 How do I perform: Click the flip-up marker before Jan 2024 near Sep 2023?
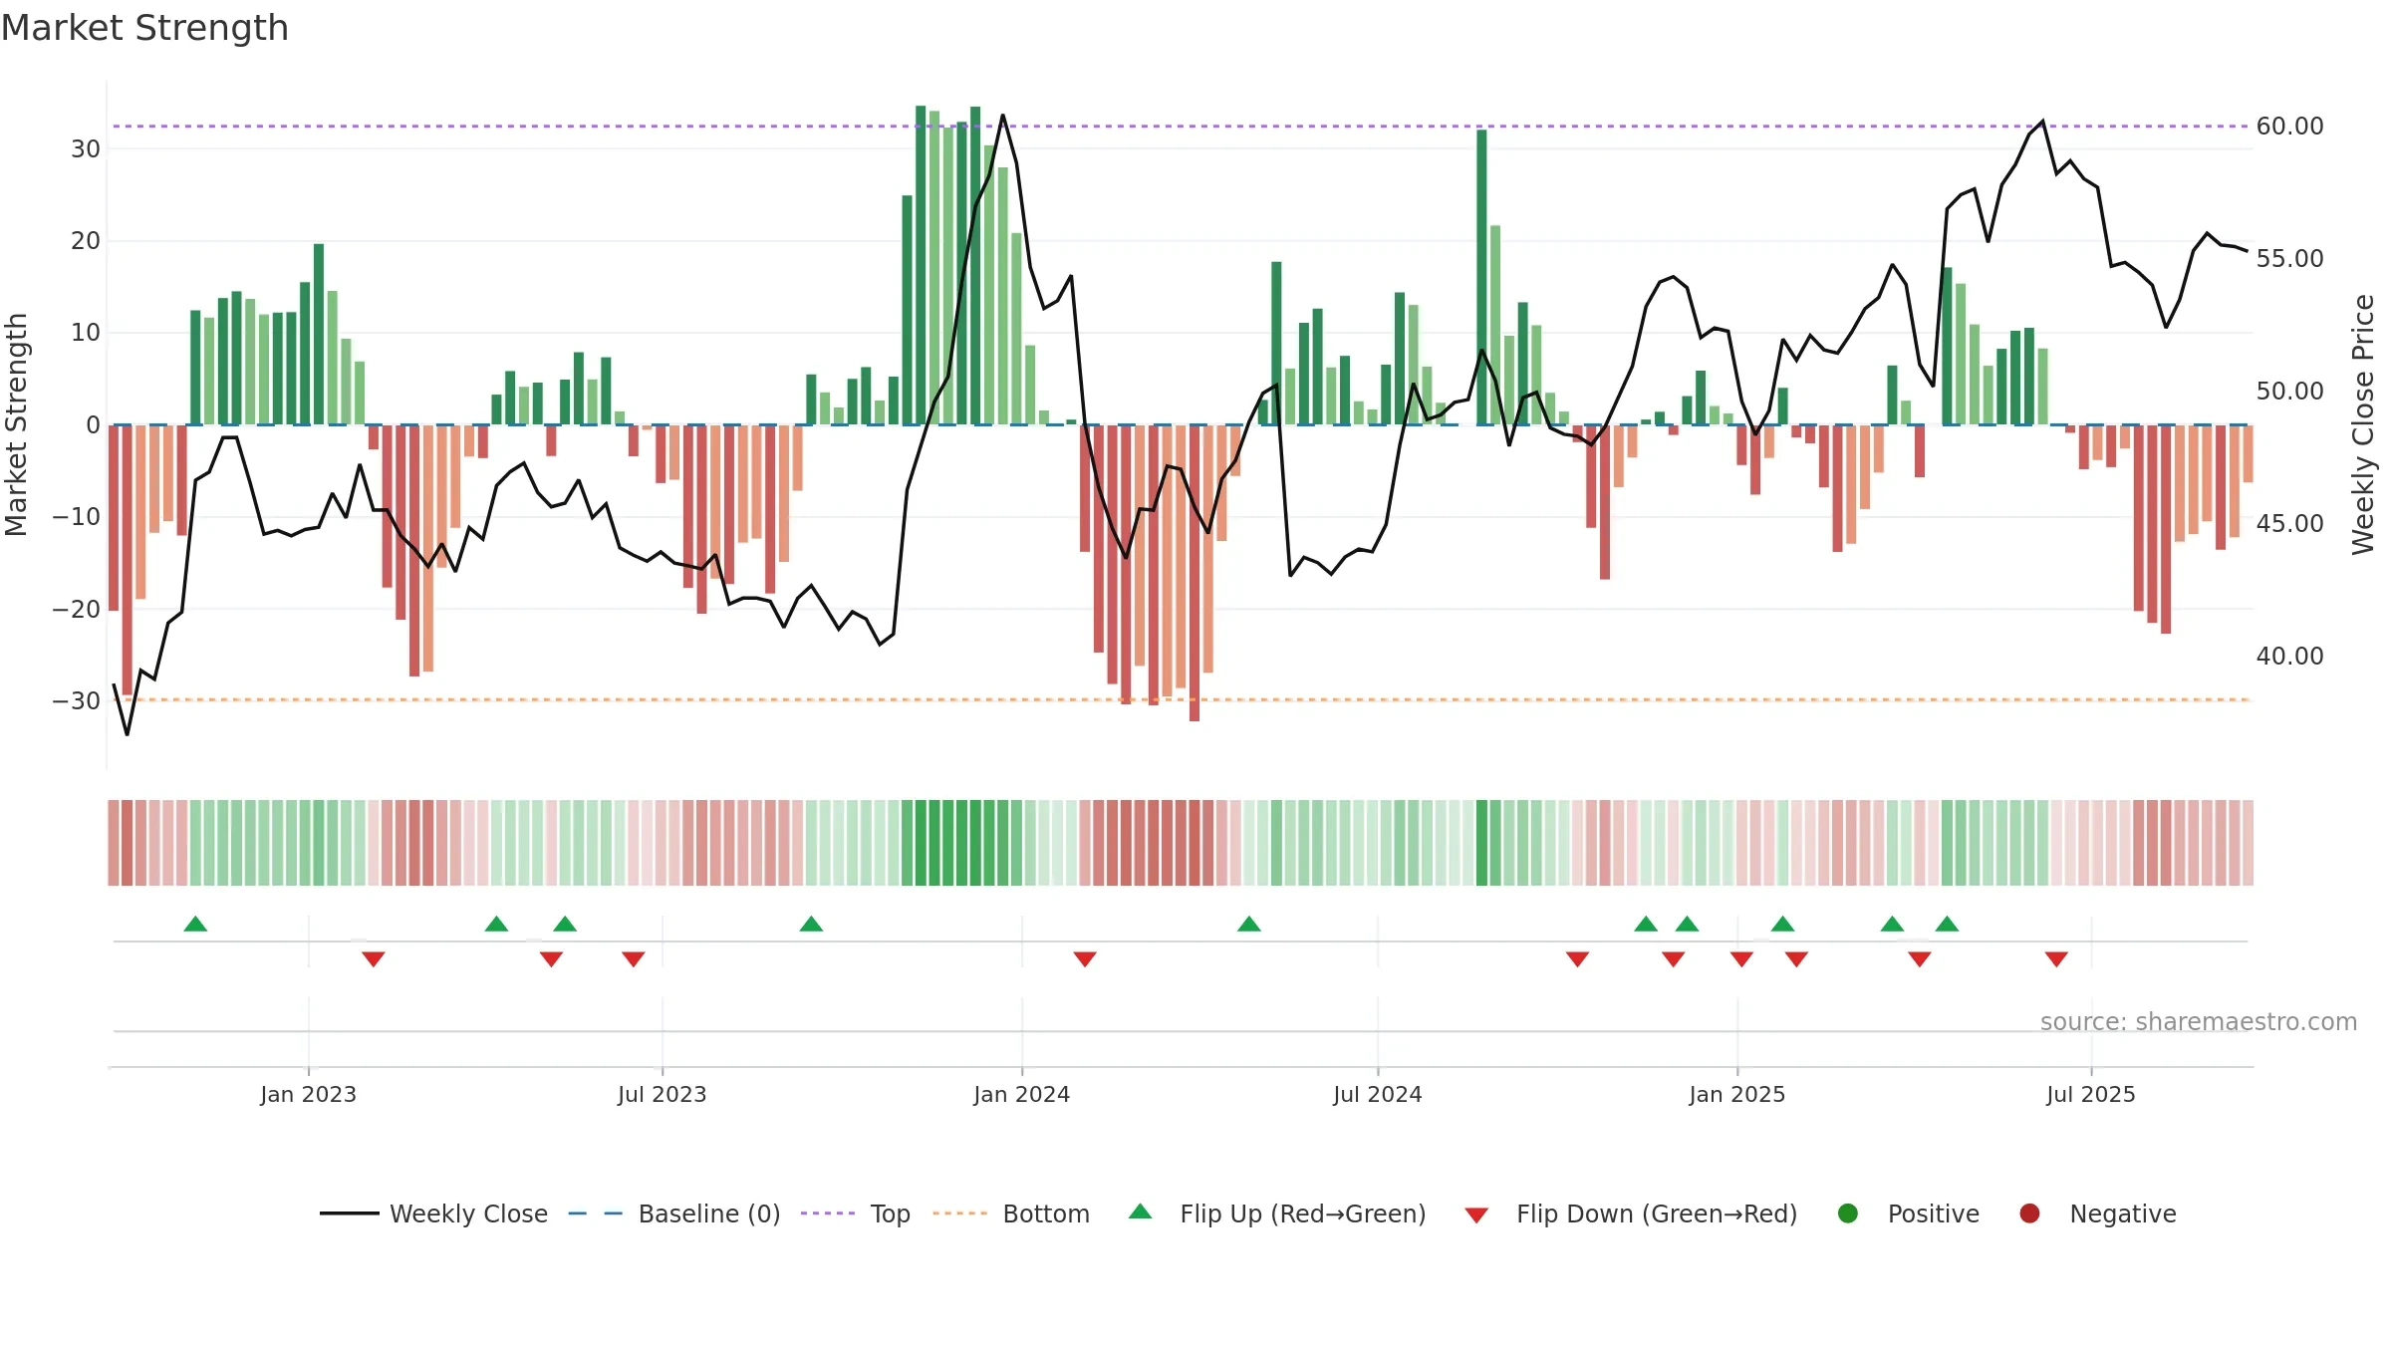pos(811,924)
